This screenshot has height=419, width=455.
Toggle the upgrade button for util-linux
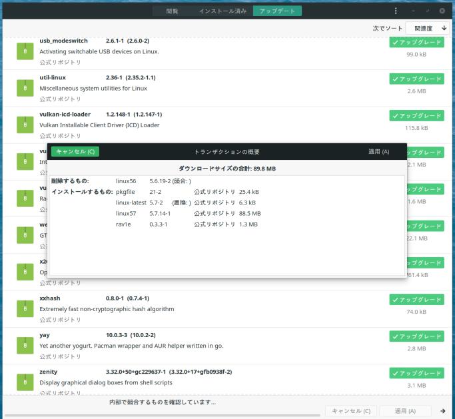pos(416,79)
